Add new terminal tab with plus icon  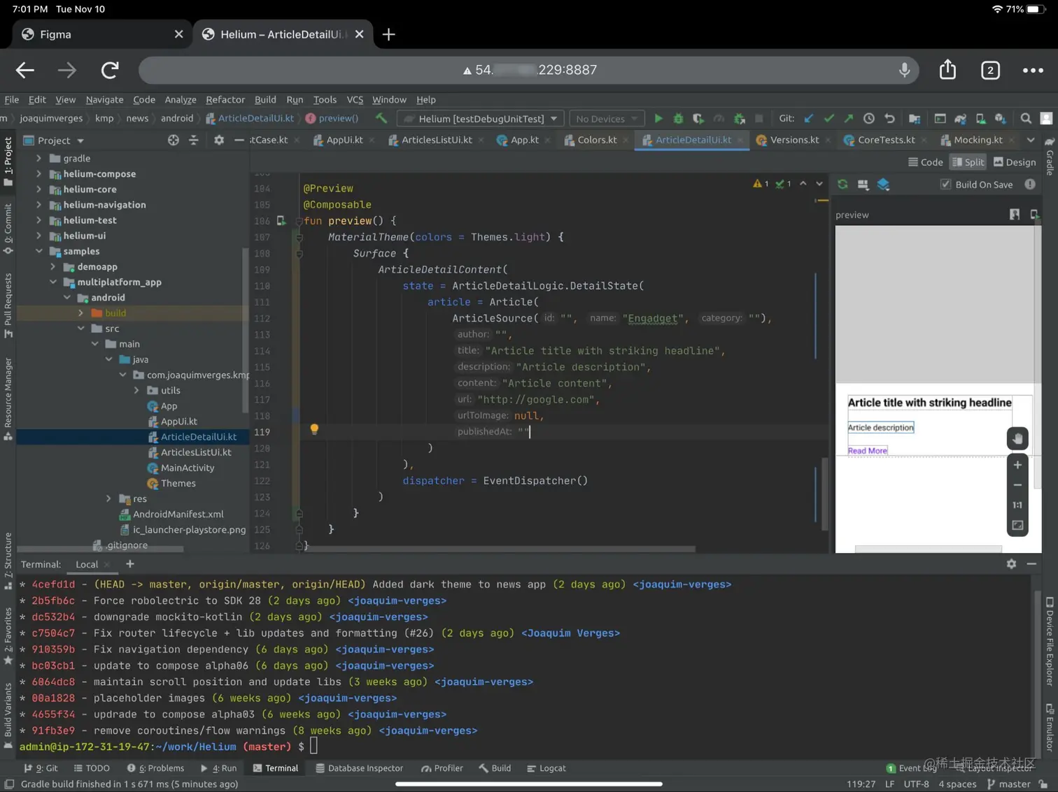pos(130,564)
